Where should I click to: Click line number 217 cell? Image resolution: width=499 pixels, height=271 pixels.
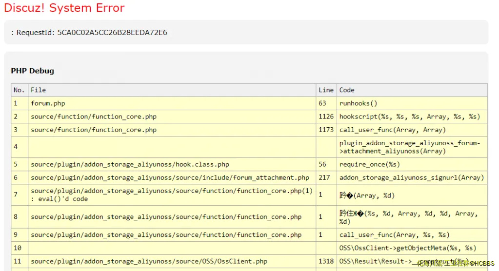point(326,178)
